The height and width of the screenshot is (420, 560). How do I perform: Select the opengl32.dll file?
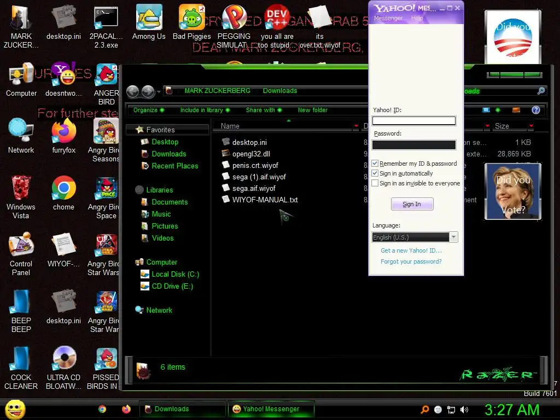251,154
